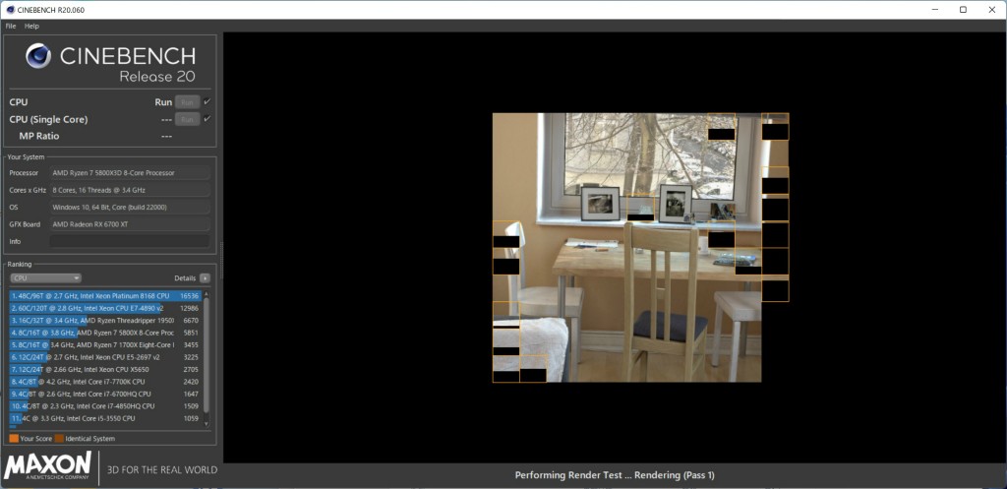Click the Identical System brown swatch
This screenshot has width=1007, height=489.
pos(59,439)
